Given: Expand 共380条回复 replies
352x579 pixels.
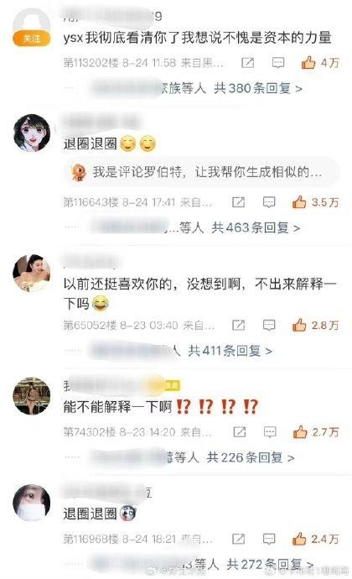Looking at the screenshot, I should [x=258, y=88].
